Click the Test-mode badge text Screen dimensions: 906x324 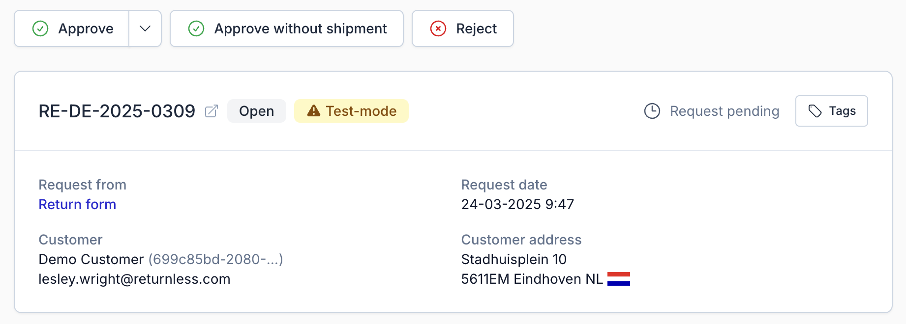click(361, 111)
